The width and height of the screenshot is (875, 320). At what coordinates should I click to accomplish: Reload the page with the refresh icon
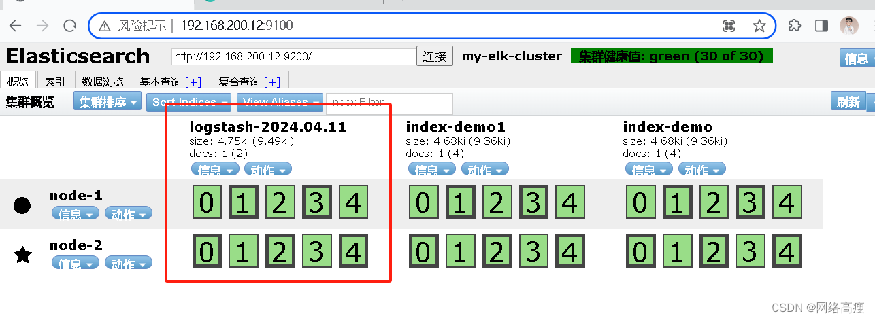click(69, 26)
